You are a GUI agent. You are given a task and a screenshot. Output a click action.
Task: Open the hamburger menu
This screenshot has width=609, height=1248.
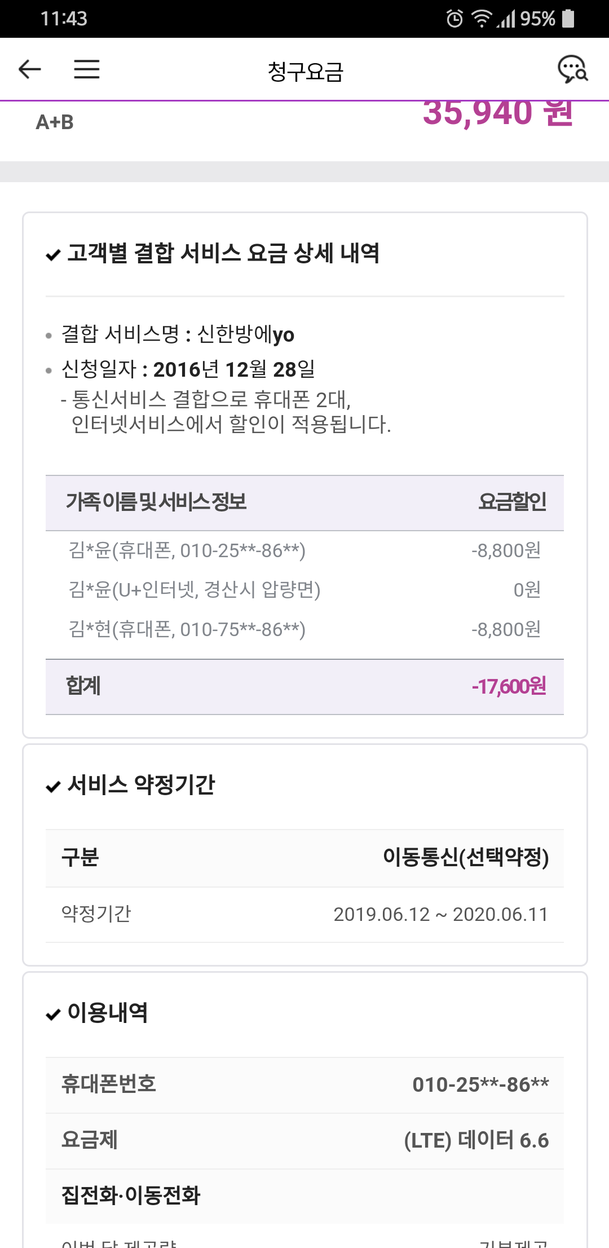87,69
